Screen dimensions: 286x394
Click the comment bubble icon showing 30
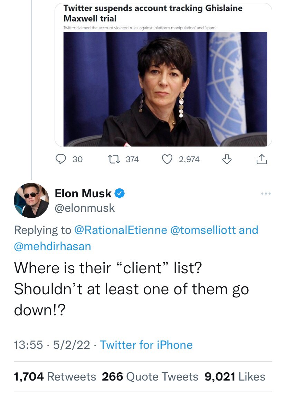[61, 159]
